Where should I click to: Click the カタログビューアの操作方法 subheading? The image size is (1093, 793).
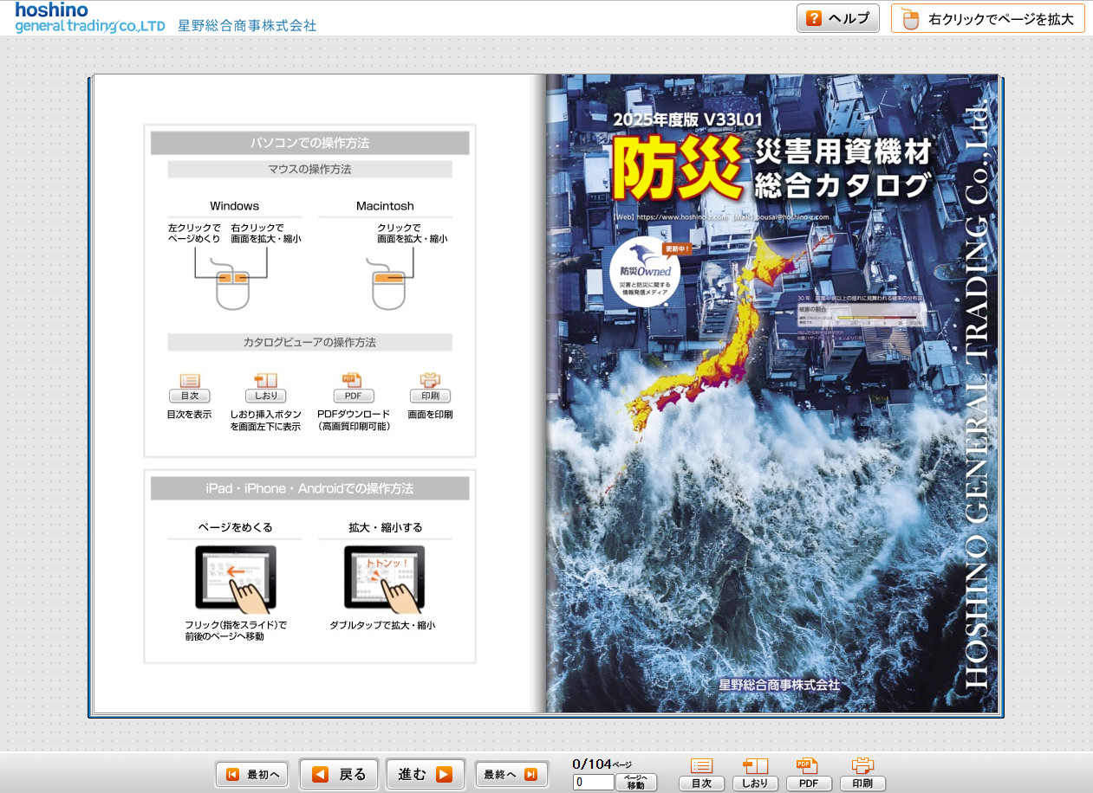pyautogui.click(x=310, y=343)
